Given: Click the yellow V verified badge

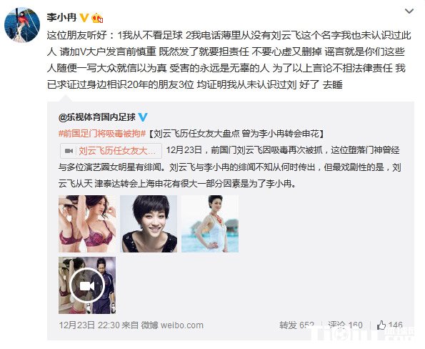Looking at the screenshot, I should coord(84,18).
